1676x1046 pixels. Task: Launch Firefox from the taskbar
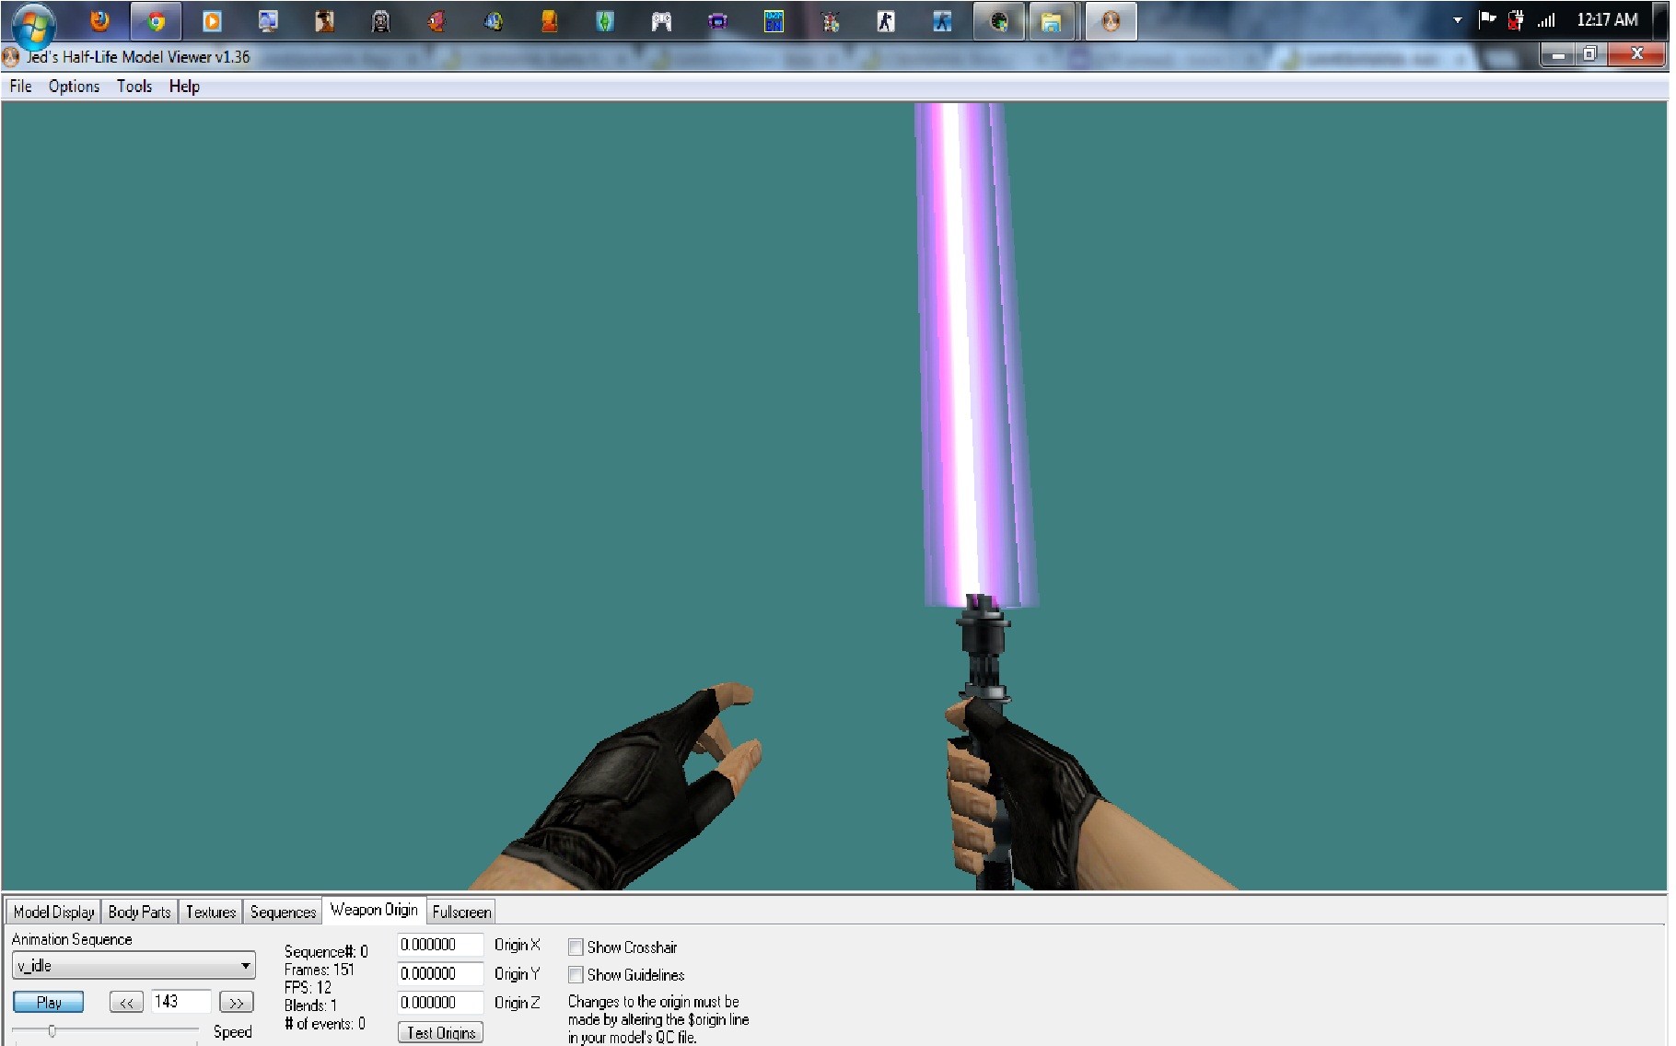coord(99,20)
